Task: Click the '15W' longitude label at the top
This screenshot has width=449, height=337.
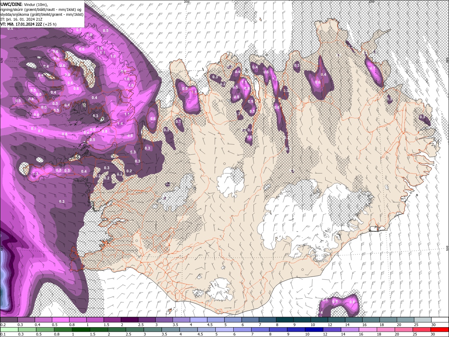Action: point(371,2)
